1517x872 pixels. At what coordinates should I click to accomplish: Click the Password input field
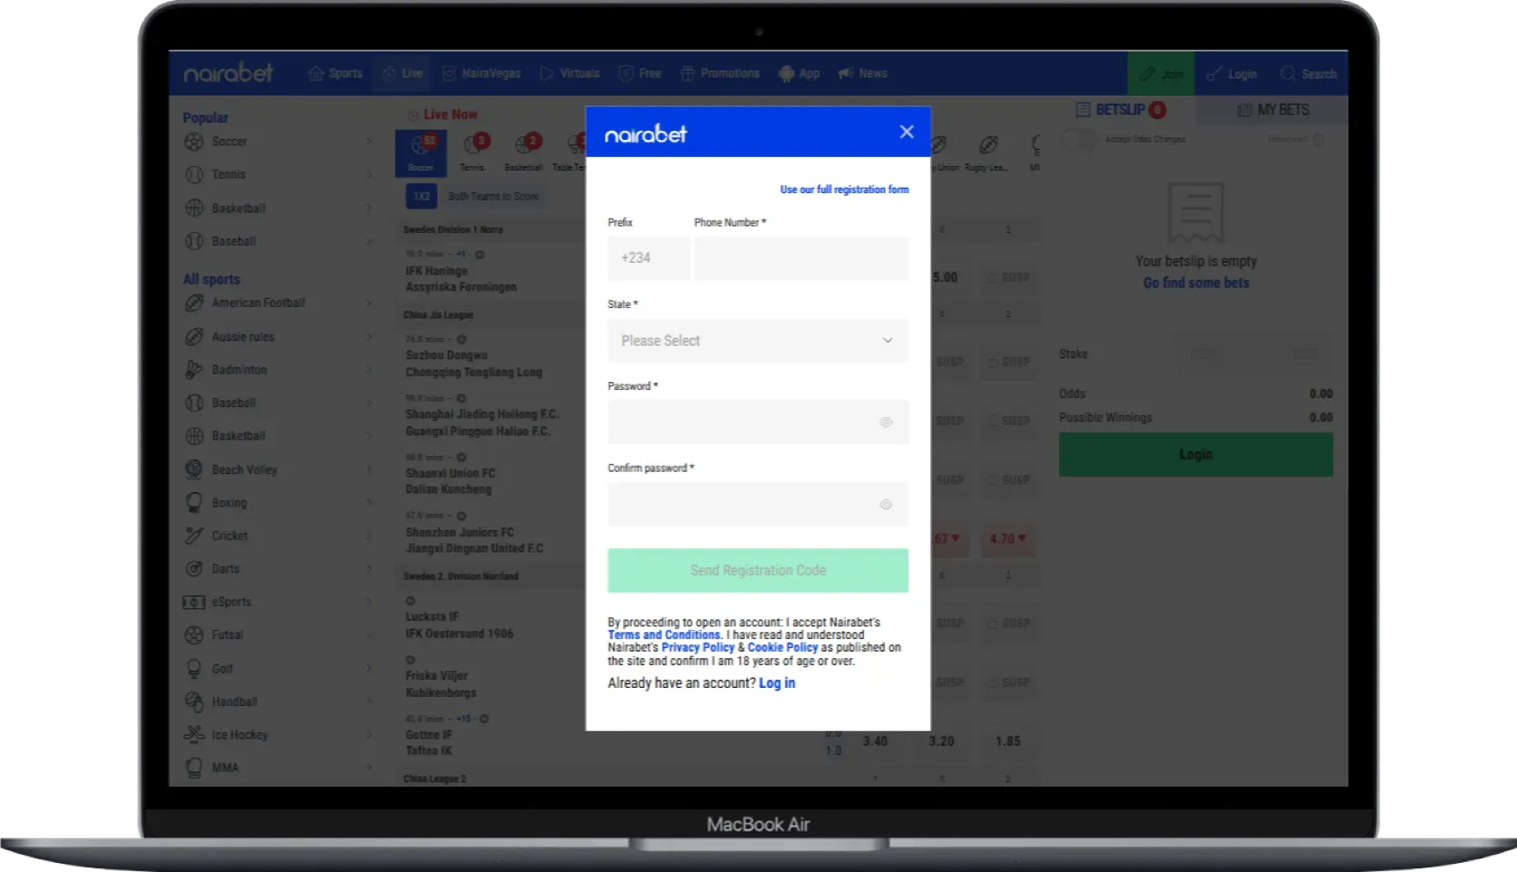tap(758, 422)
